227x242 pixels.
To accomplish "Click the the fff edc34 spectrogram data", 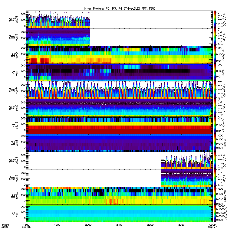I will [187, 161].
